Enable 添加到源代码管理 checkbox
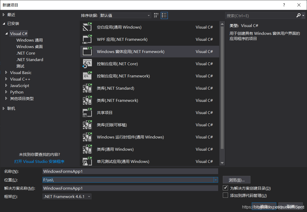 coord(225,195)
